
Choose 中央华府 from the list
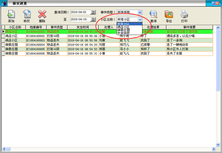point(130,33)
